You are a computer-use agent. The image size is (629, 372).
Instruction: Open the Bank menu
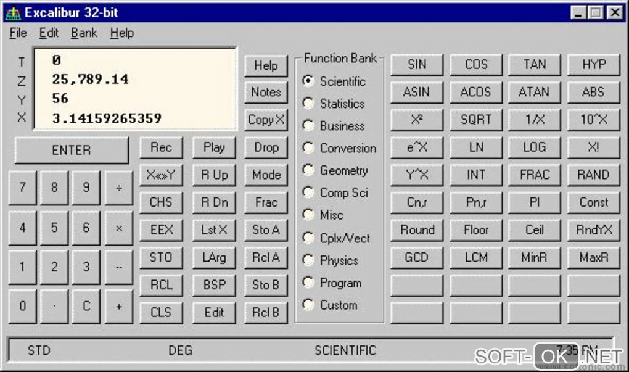84,33
